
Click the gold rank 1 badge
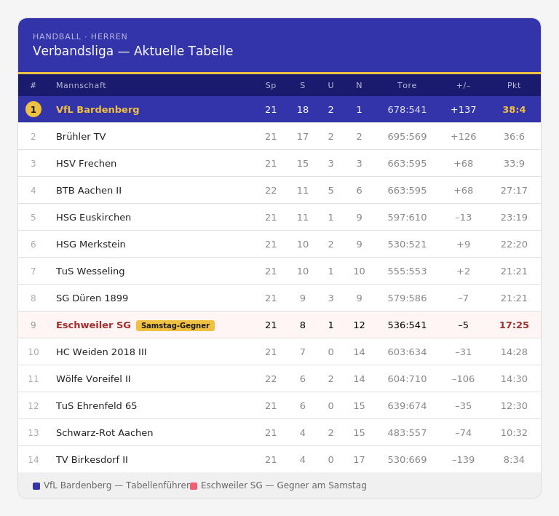(33, 109)
